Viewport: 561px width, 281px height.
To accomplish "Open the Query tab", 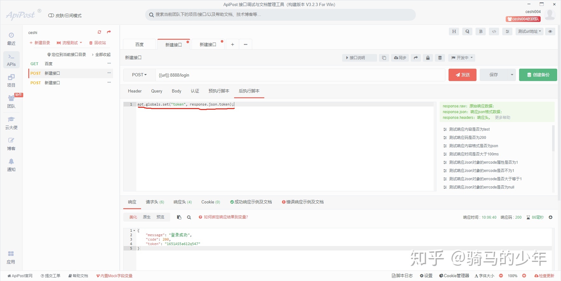I will pyautogui.click(x=157, y=91).
